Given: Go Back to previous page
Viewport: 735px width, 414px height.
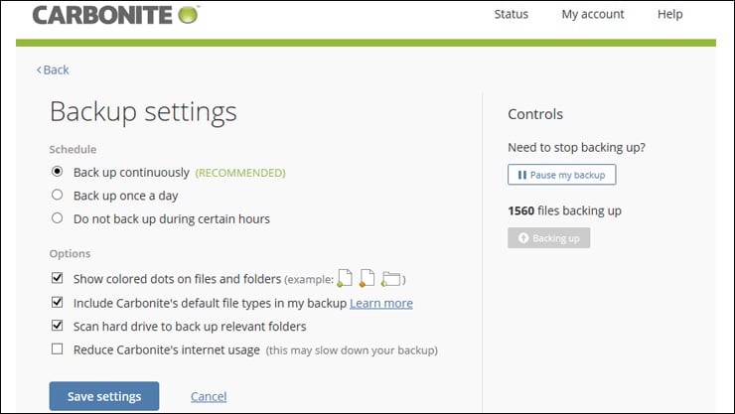Looking at the screenshot, I should [x=53, y=69].
